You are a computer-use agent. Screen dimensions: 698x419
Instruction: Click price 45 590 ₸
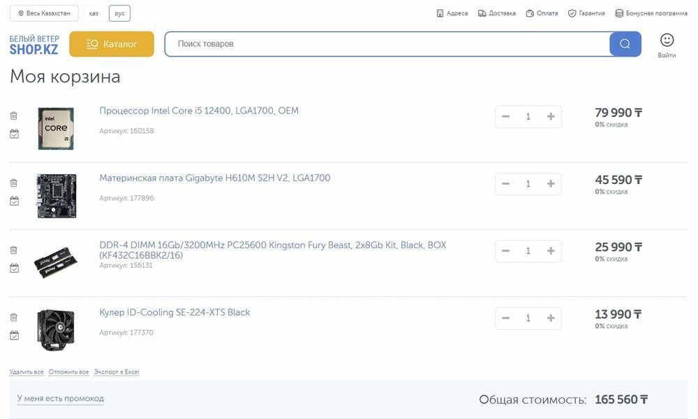click(x=618, y=180)
